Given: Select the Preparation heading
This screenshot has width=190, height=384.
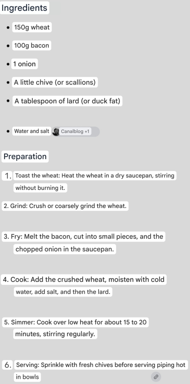Looking at the screenshot, I should point(25,157).
